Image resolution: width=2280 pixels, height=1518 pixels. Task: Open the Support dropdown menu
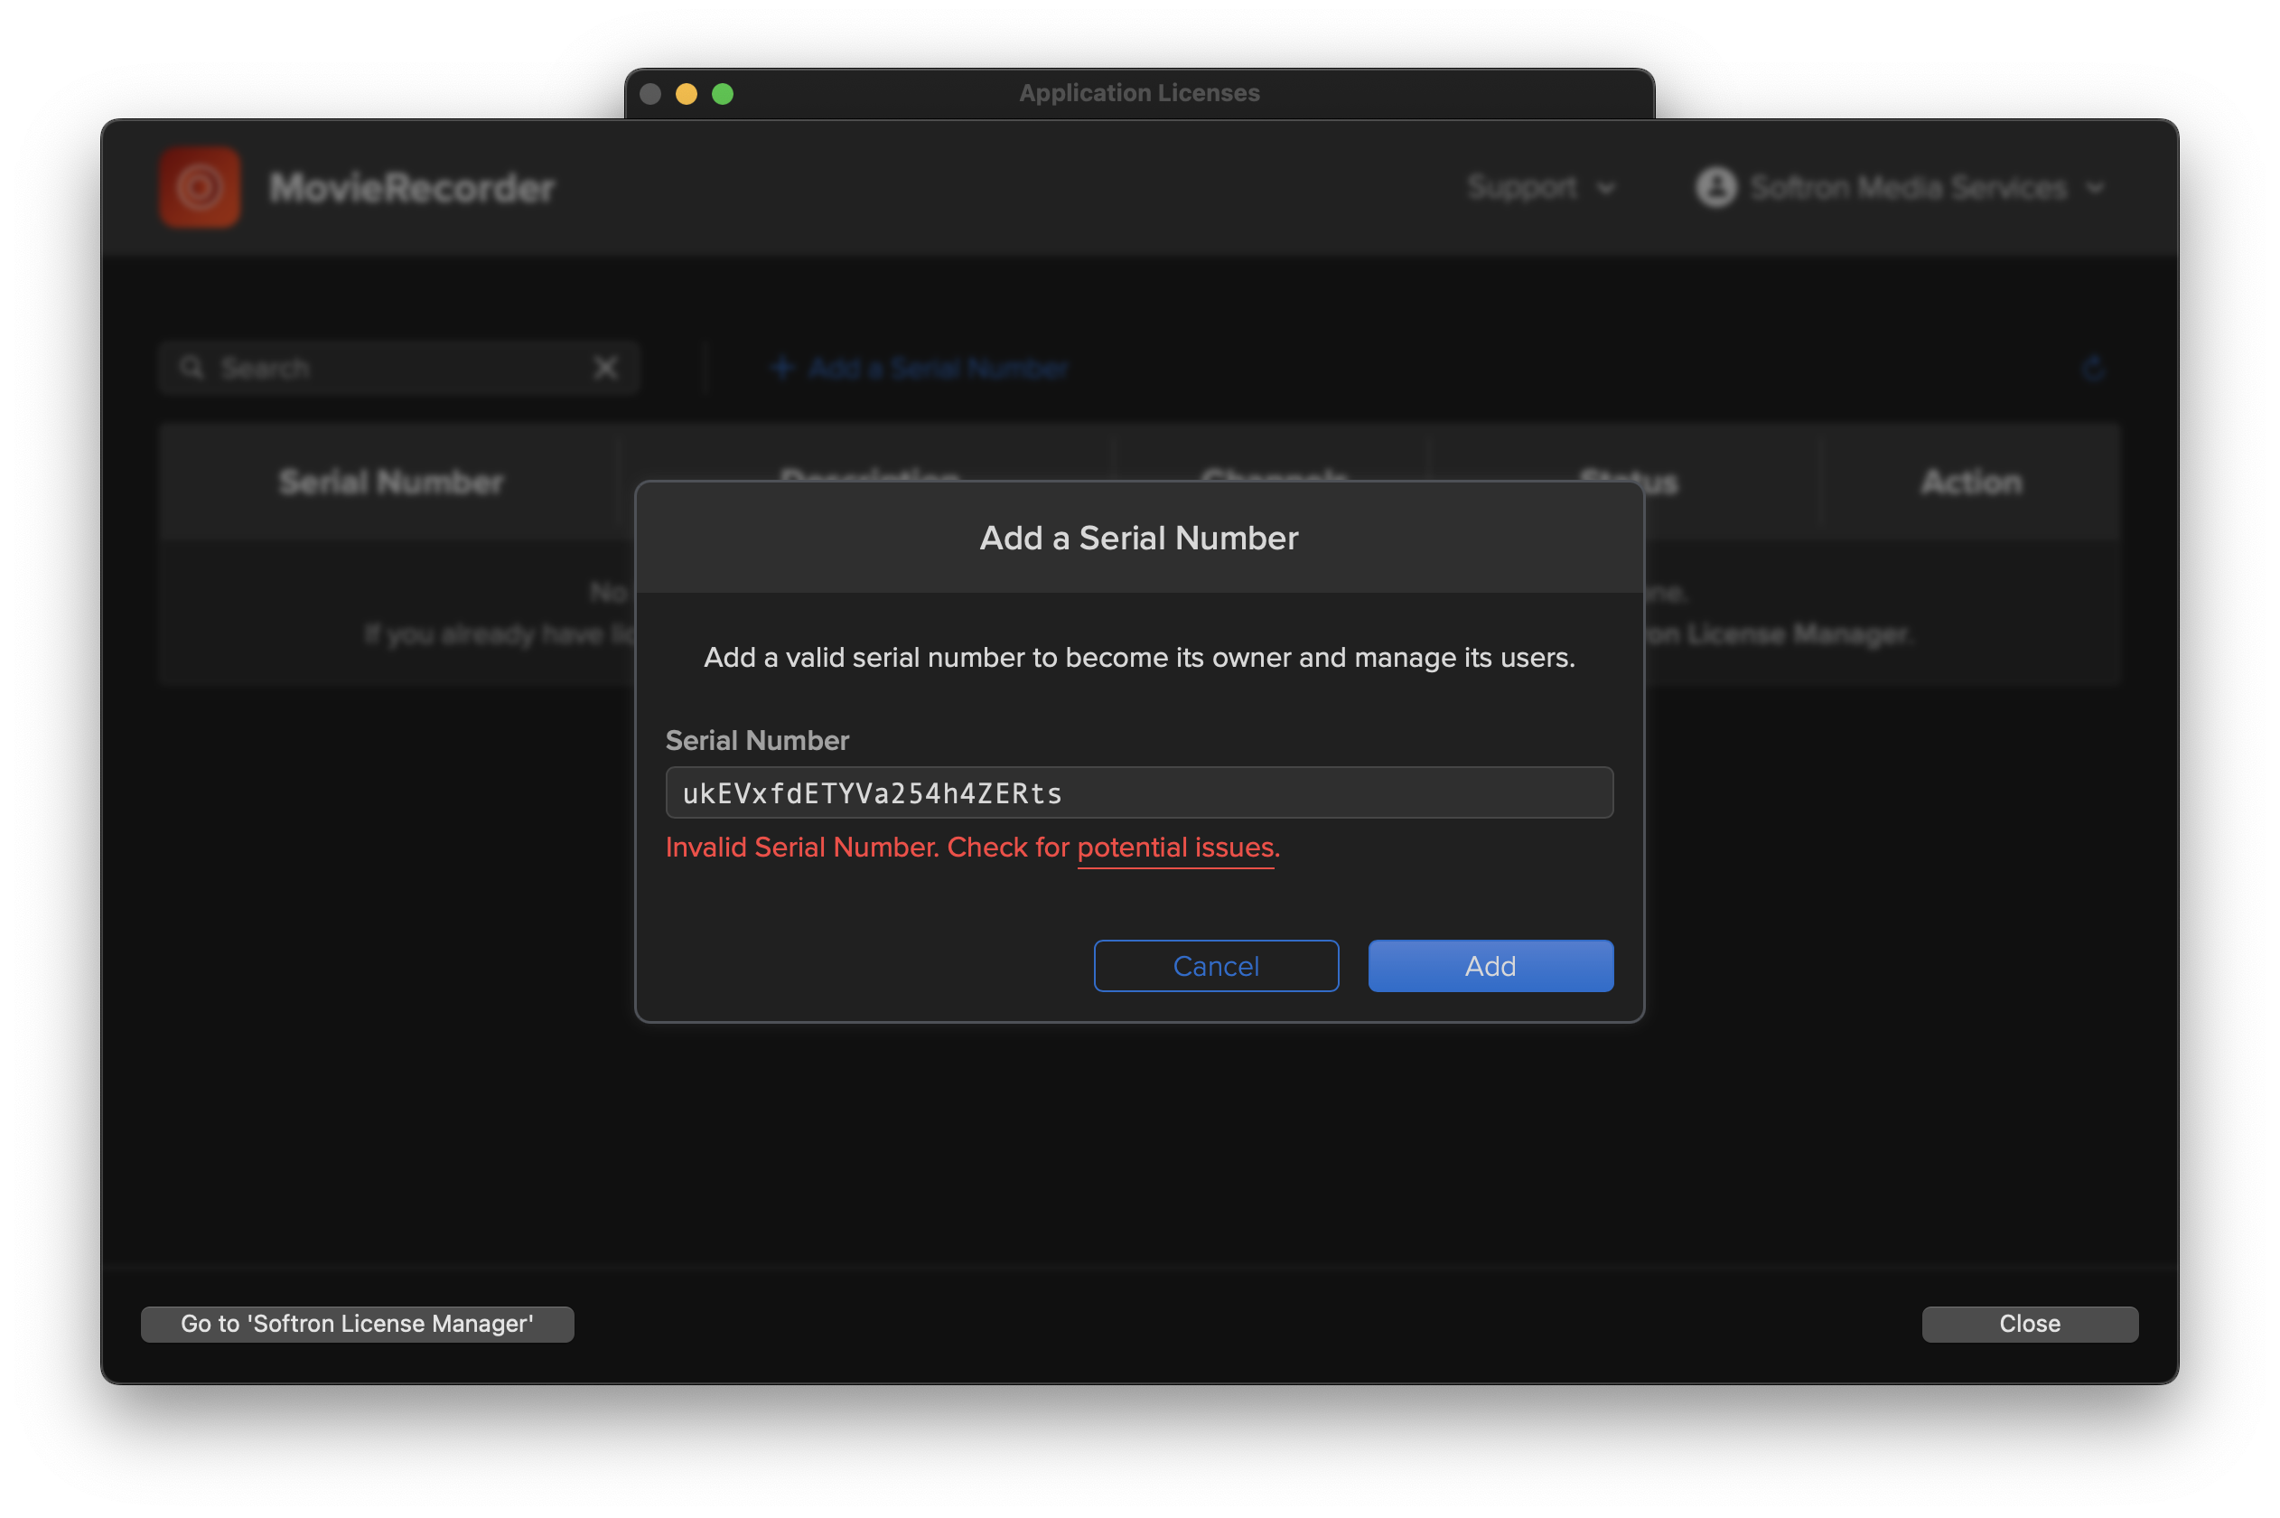tap(1541, 187)
